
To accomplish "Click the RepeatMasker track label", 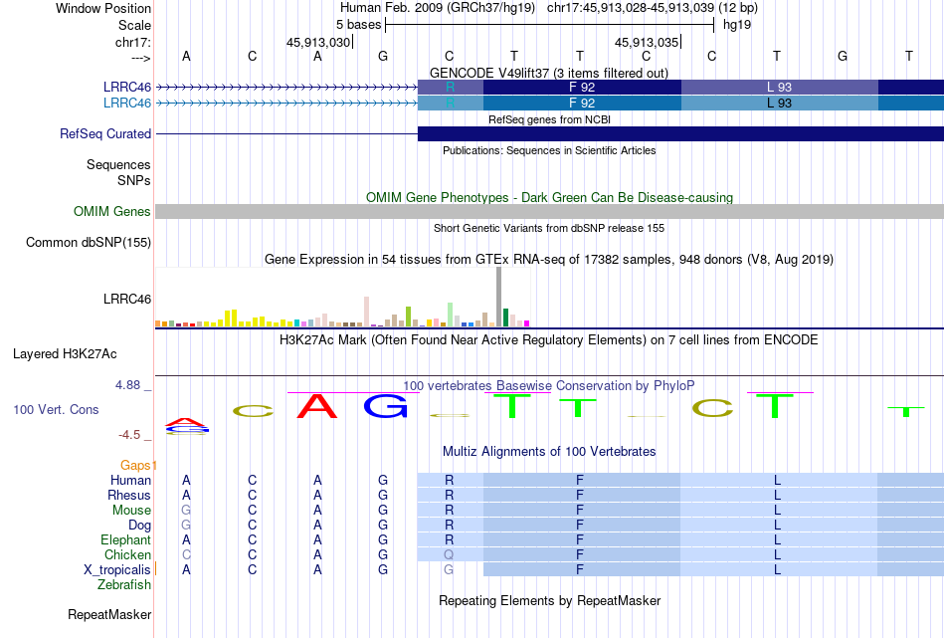I will [x=109, y=614].
